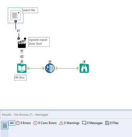Screen dimensions: 132x137
Task: Click the lightning anchor above Data Cleansing tool
Action: 50,62
